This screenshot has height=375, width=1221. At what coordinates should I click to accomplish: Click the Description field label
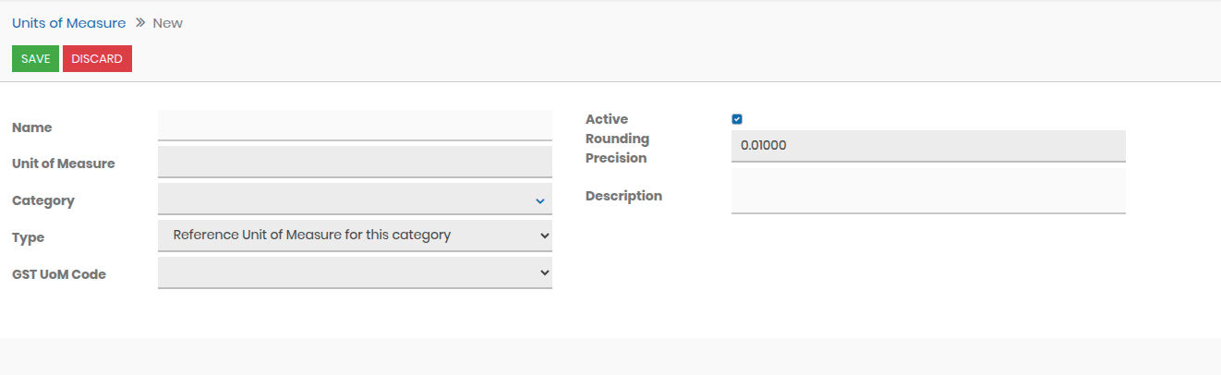pos(623,196)
